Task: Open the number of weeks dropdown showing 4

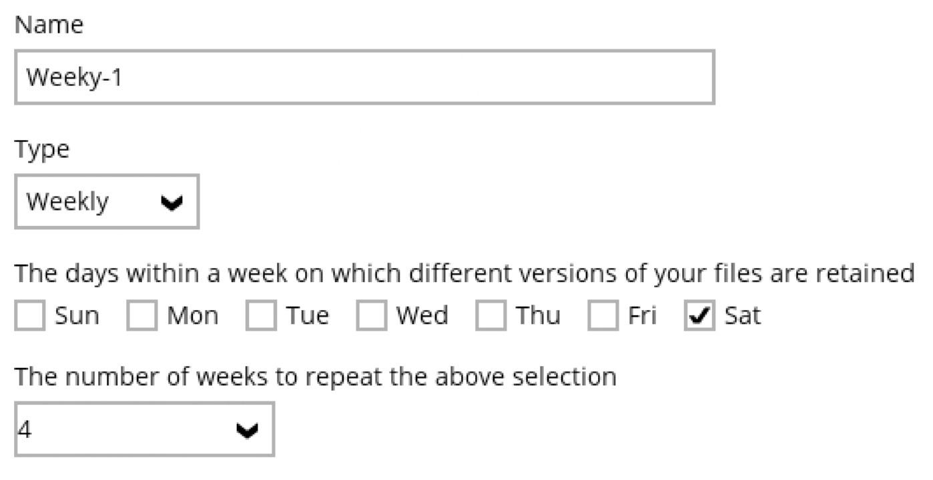Action: (x=143, y=429)
